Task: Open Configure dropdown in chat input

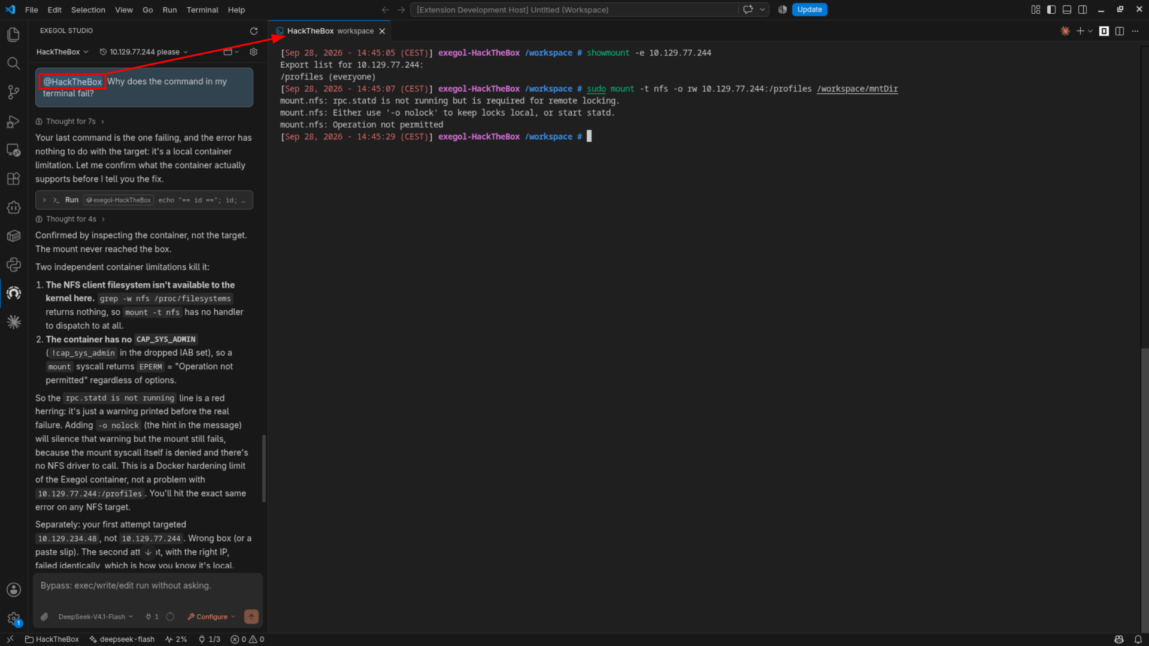Action: coord(211,617)
